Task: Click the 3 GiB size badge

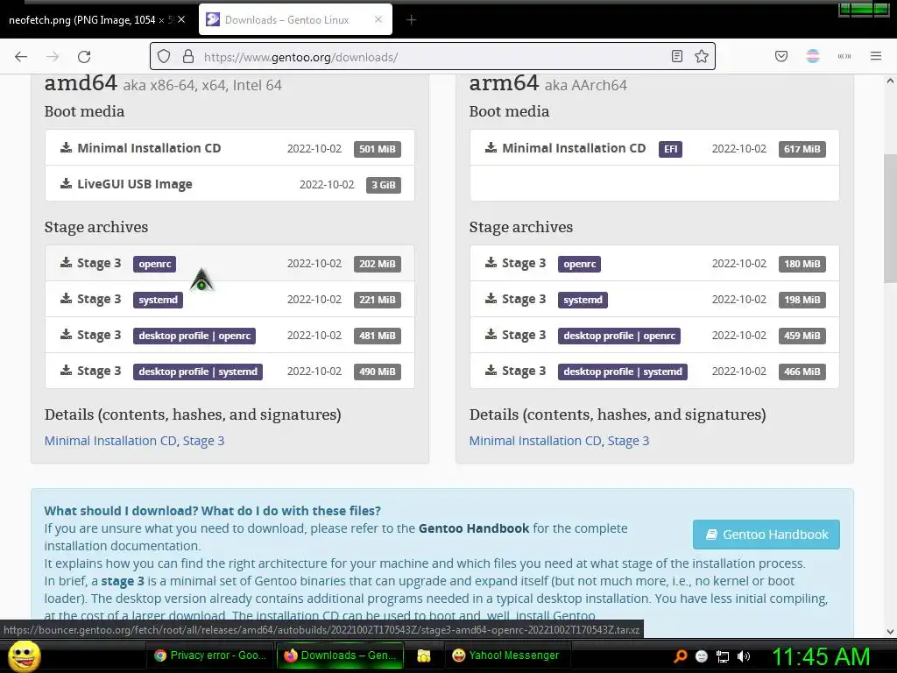Action: click(x=384, y=185)
